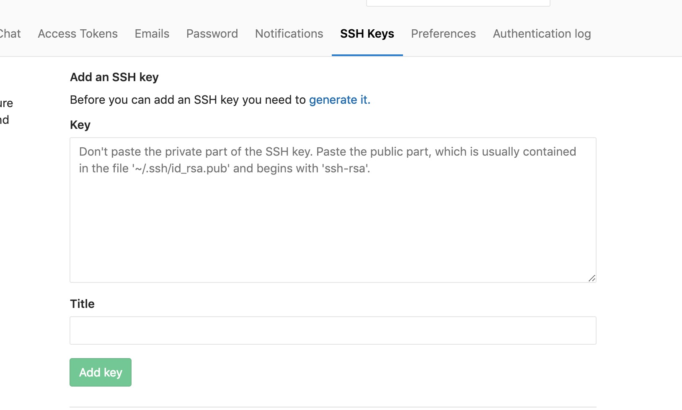Click the textarea resize handle

[592, 278]
